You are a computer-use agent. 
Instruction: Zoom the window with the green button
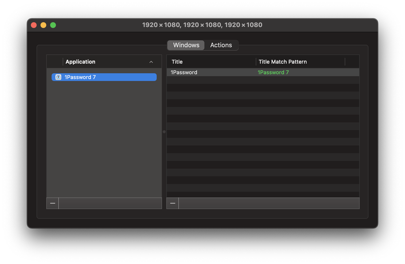(53, 25)
